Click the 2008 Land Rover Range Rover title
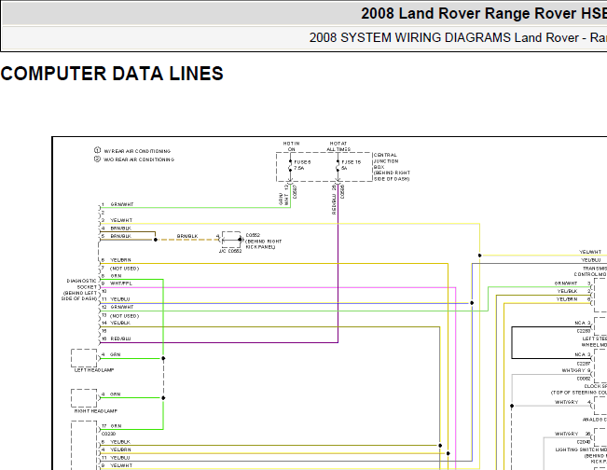 [484, 14]
